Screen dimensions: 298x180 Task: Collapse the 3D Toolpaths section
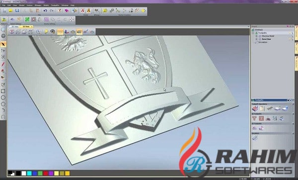click(x=293, y=124)
